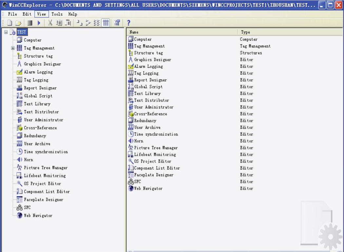The width and height of the screenshot is (344, 252).
Task: Click the Open project folder icon
Action: 18,23
